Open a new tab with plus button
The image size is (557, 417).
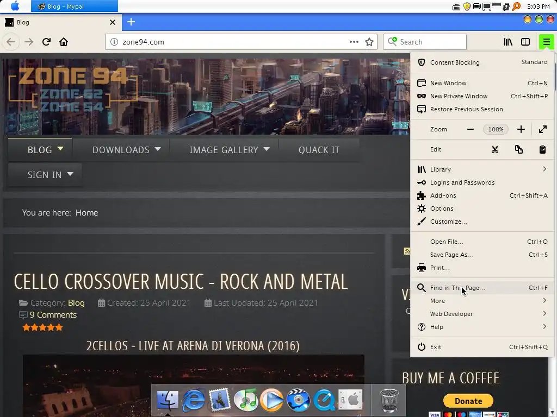(x=131, y=22)
